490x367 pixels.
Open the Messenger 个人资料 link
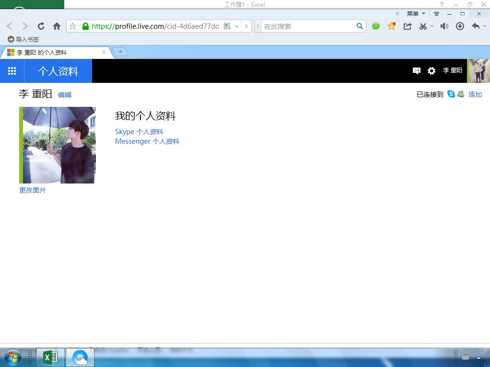coord(147,141)
